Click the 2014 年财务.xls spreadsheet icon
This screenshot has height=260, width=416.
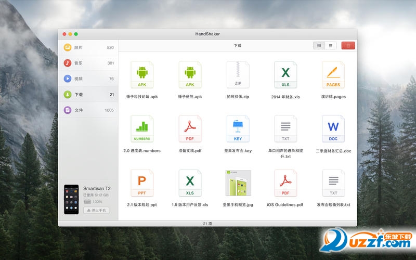[285, 75]
